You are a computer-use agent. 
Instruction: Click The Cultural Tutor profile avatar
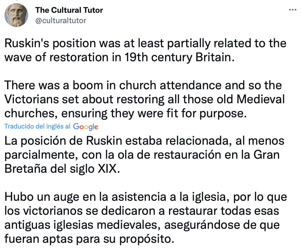pos(16,15)
